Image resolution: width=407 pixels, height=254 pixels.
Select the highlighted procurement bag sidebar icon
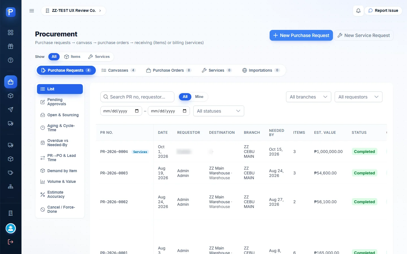[x=11, y=82]
